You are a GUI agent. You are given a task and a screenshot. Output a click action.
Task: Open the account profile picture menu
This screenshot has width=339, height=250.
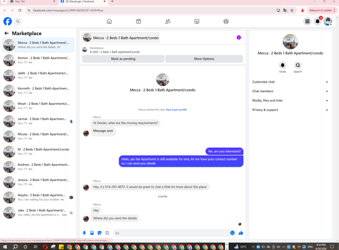point(327,22)
